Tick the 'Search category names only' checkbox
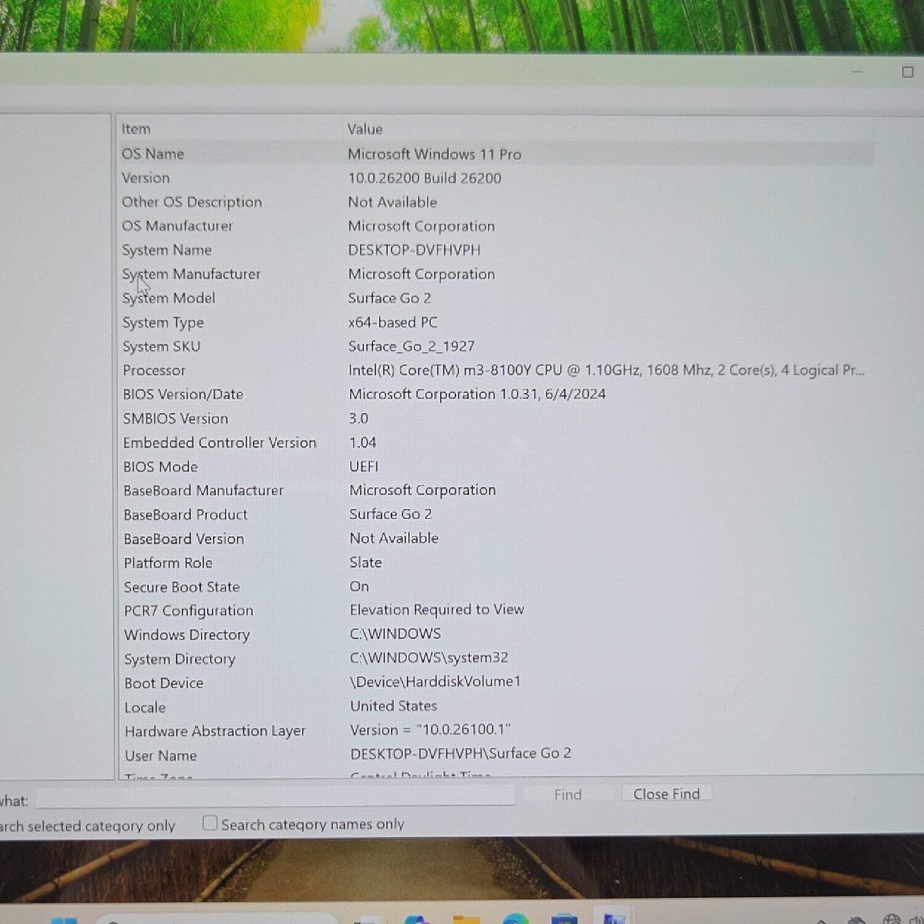 [x=210, y=823]
